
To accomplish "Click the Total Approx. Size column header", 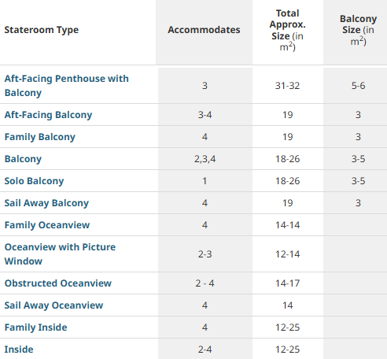I will point(288,30).
